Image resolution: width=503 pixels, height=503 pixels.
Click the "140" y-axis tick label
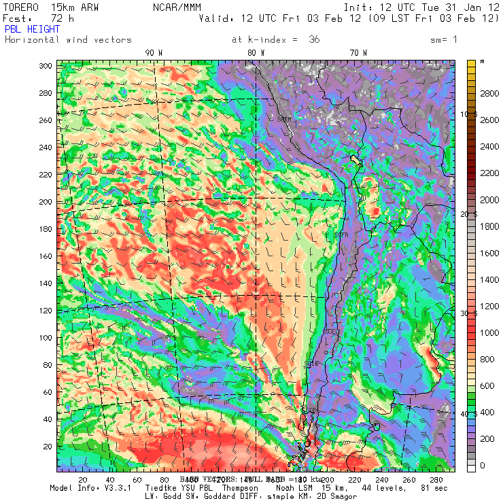point(46,283)
